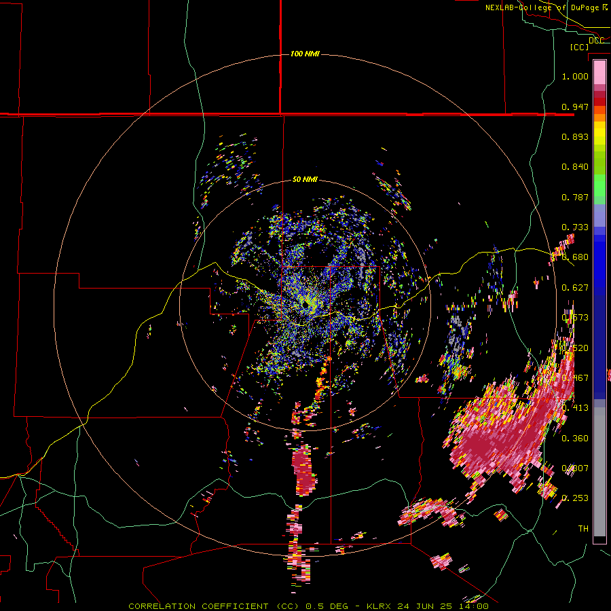This screenshot has height=611, width=611.
Task: Click the 0.947 scale value
Action: pyautogui.click(x=575, y=107)
